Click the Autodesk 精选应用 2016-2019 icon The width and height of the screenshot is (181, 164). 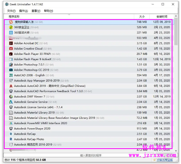click(11, 145)
